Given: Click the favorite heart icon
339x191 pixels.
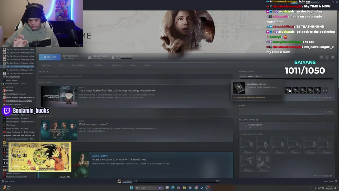Looking at the screenshot, I should (333, 57).
